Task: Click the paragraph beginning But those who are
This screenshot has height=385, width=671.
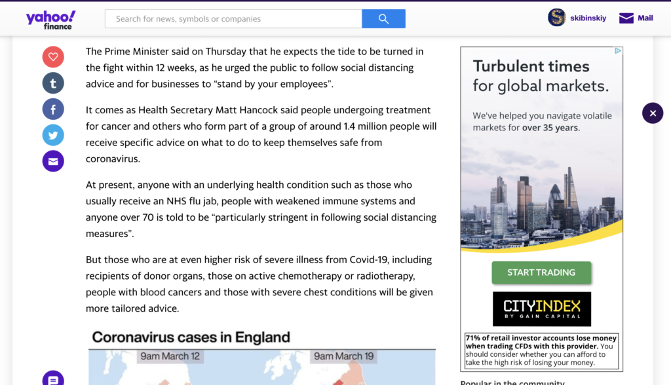Action: pos(259,284)
